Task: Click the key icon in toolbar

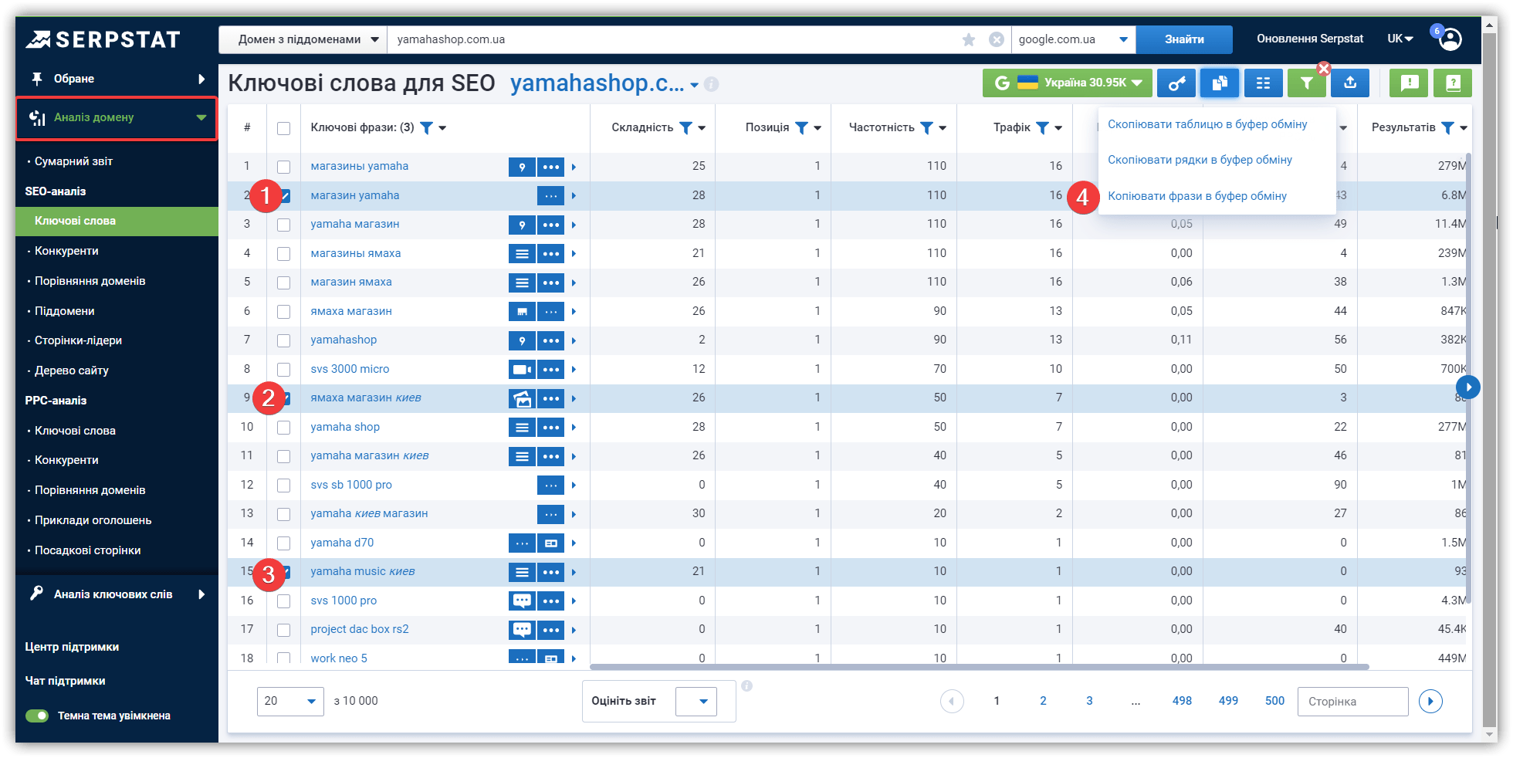Action: [1176, 83]
